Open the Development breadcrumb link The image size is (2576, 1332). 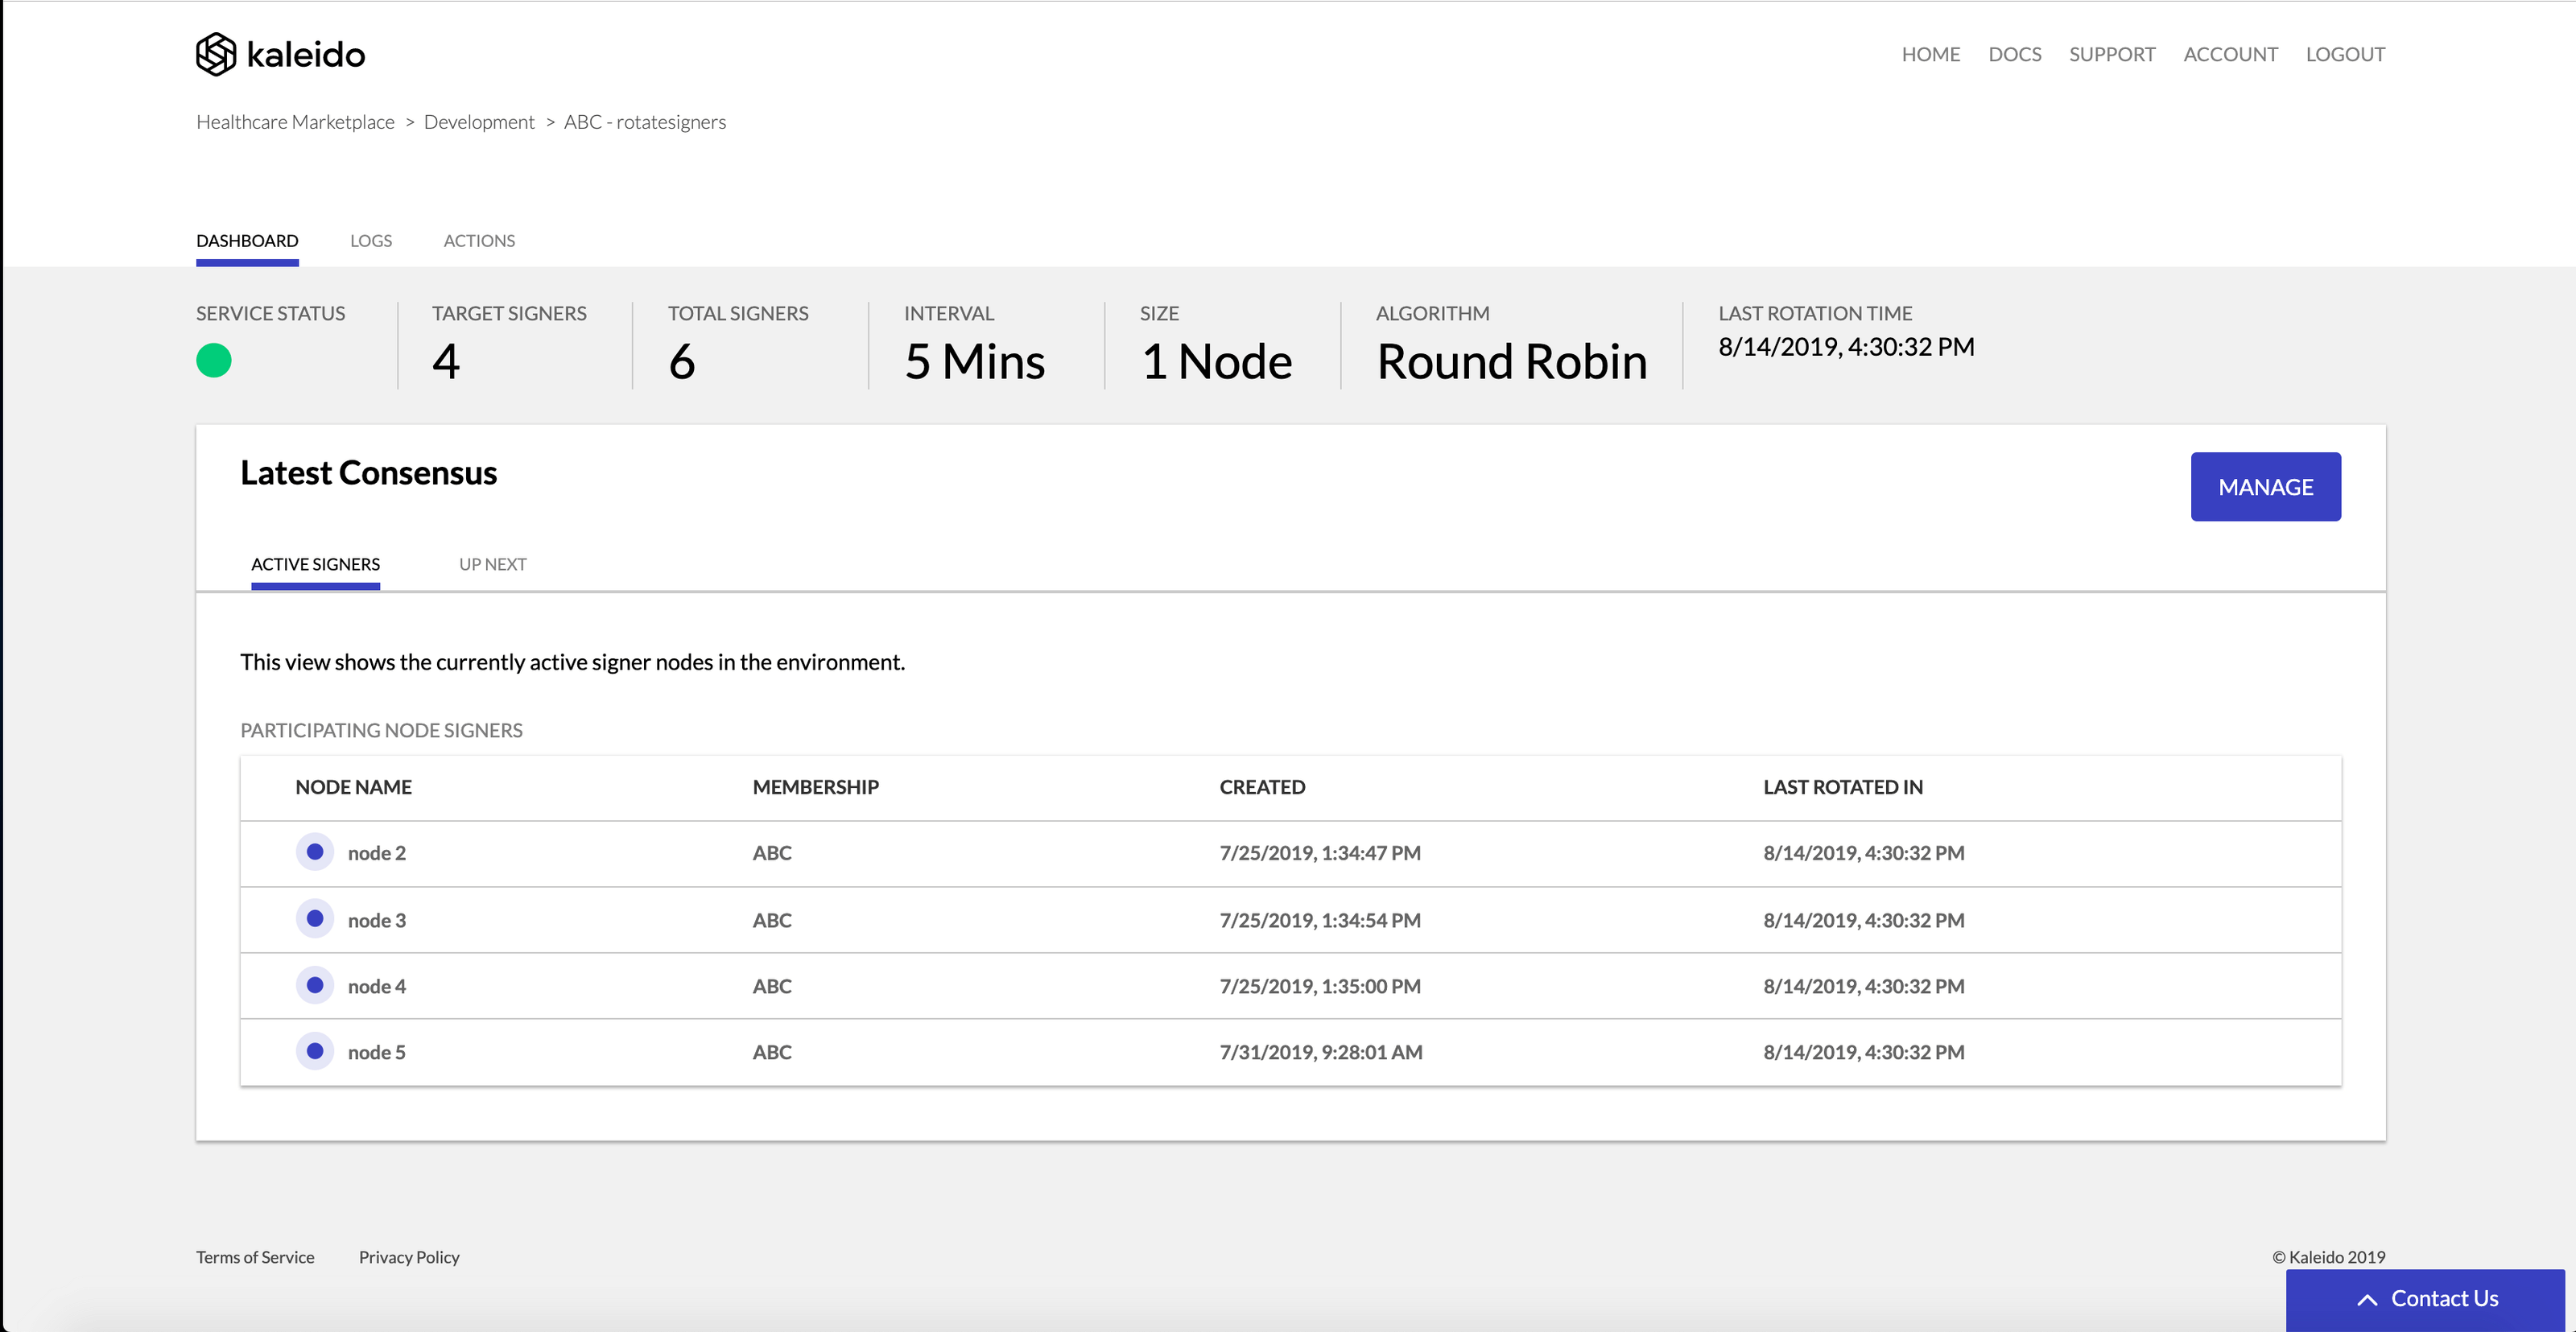pos(479,121)
